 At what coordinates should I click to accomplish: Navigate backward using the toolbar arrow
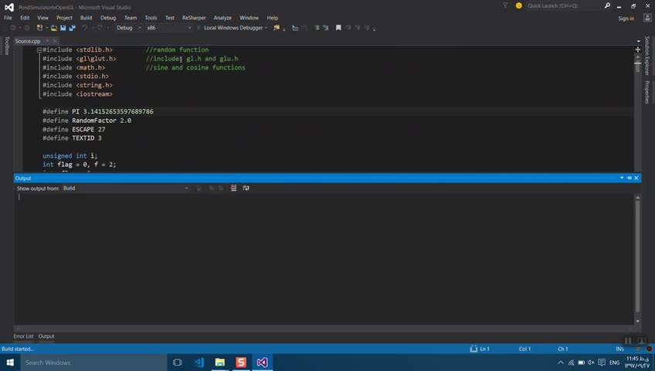point(13,28)
